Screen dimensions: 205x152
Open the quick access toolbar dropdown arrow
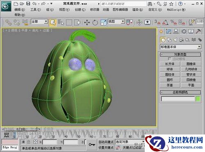pos(51,4)
